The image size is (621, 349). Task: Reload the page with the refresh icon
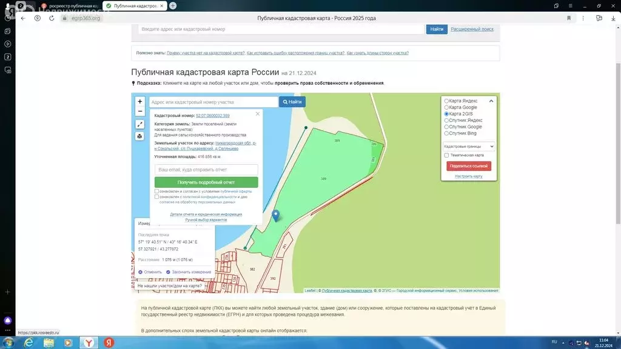pyautogui.click(x=52, y=18)
